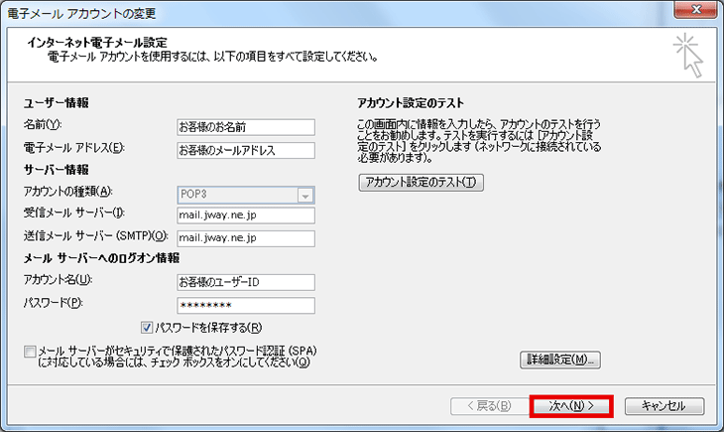This screenshot has height=432, width=724.
Task: Open 詳細設定 advanced settings
Action: (x=560, y=360)
